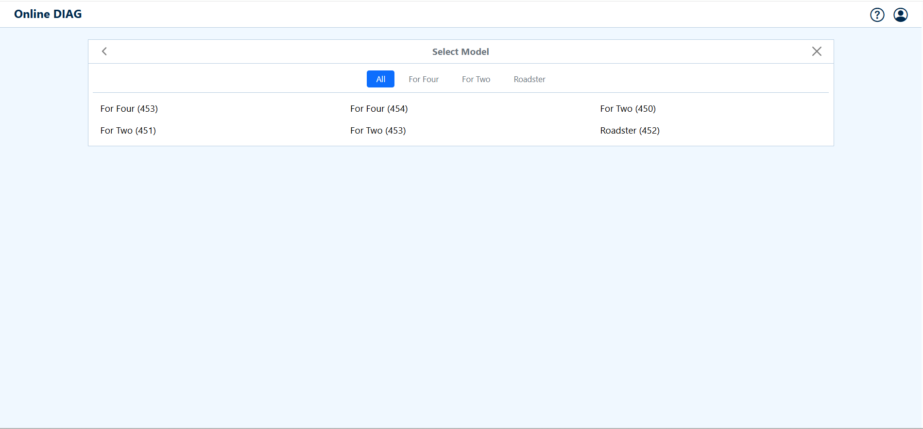Screen dimensions: 923x429
Task: Switch to the For Four tab
Action: [424, 79]
